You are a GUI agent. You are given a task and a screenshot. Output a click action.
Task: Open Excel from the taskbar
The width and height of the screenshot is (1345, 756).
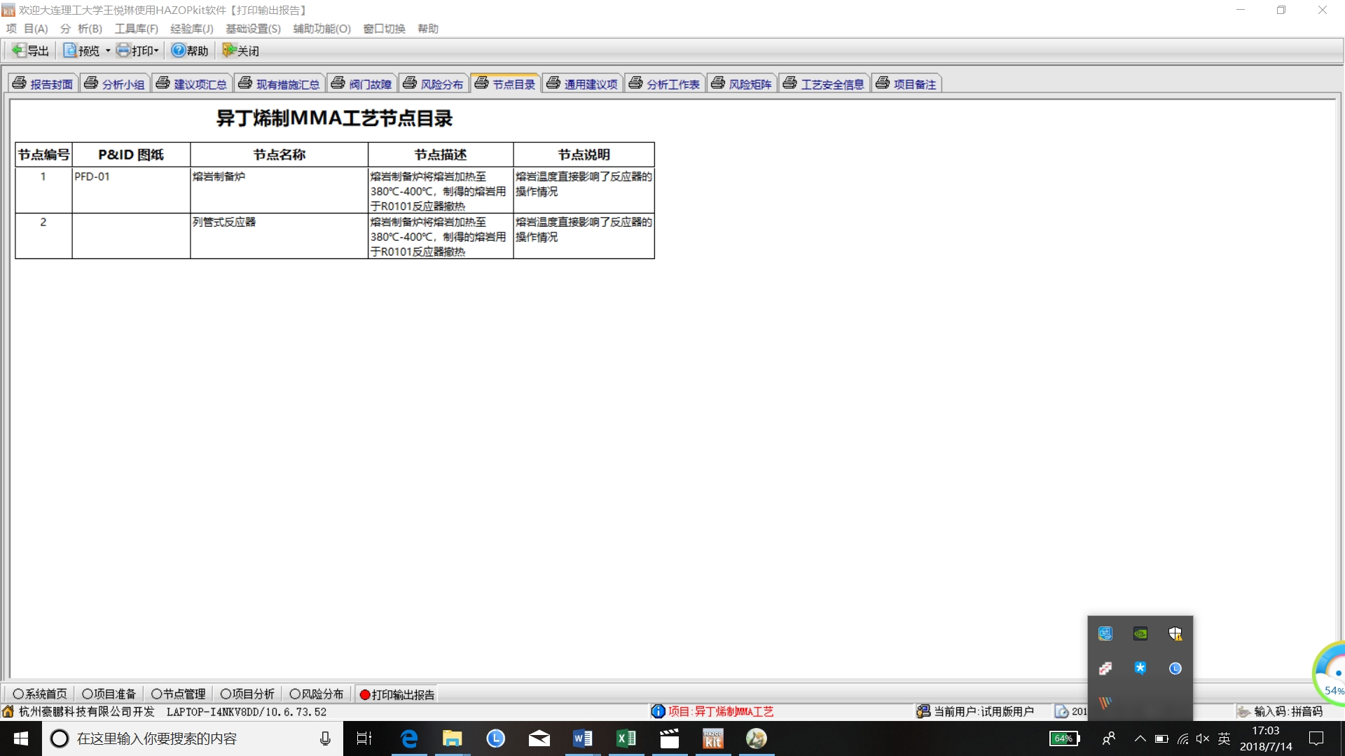(x=626, y=738)
